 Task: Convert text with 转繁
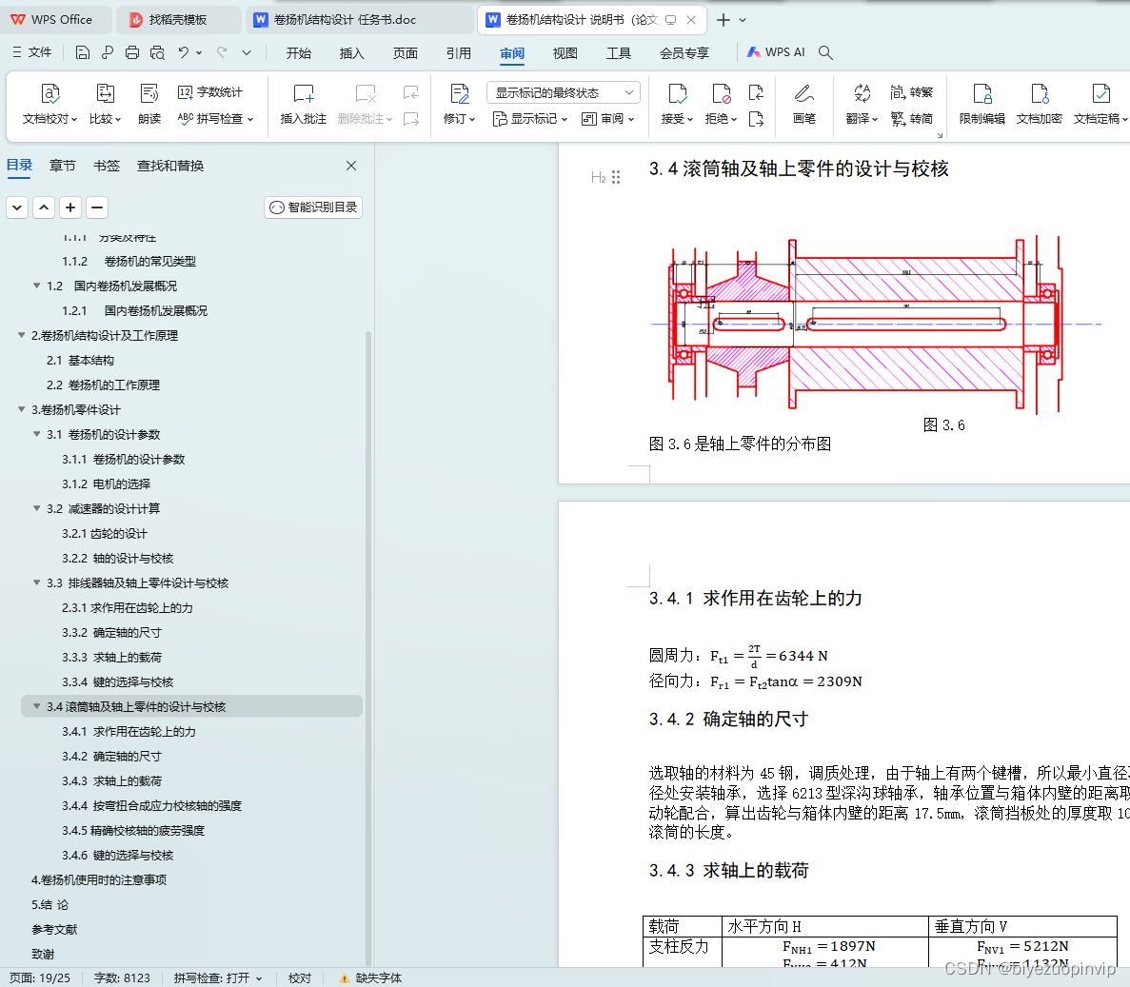[912, 92]
